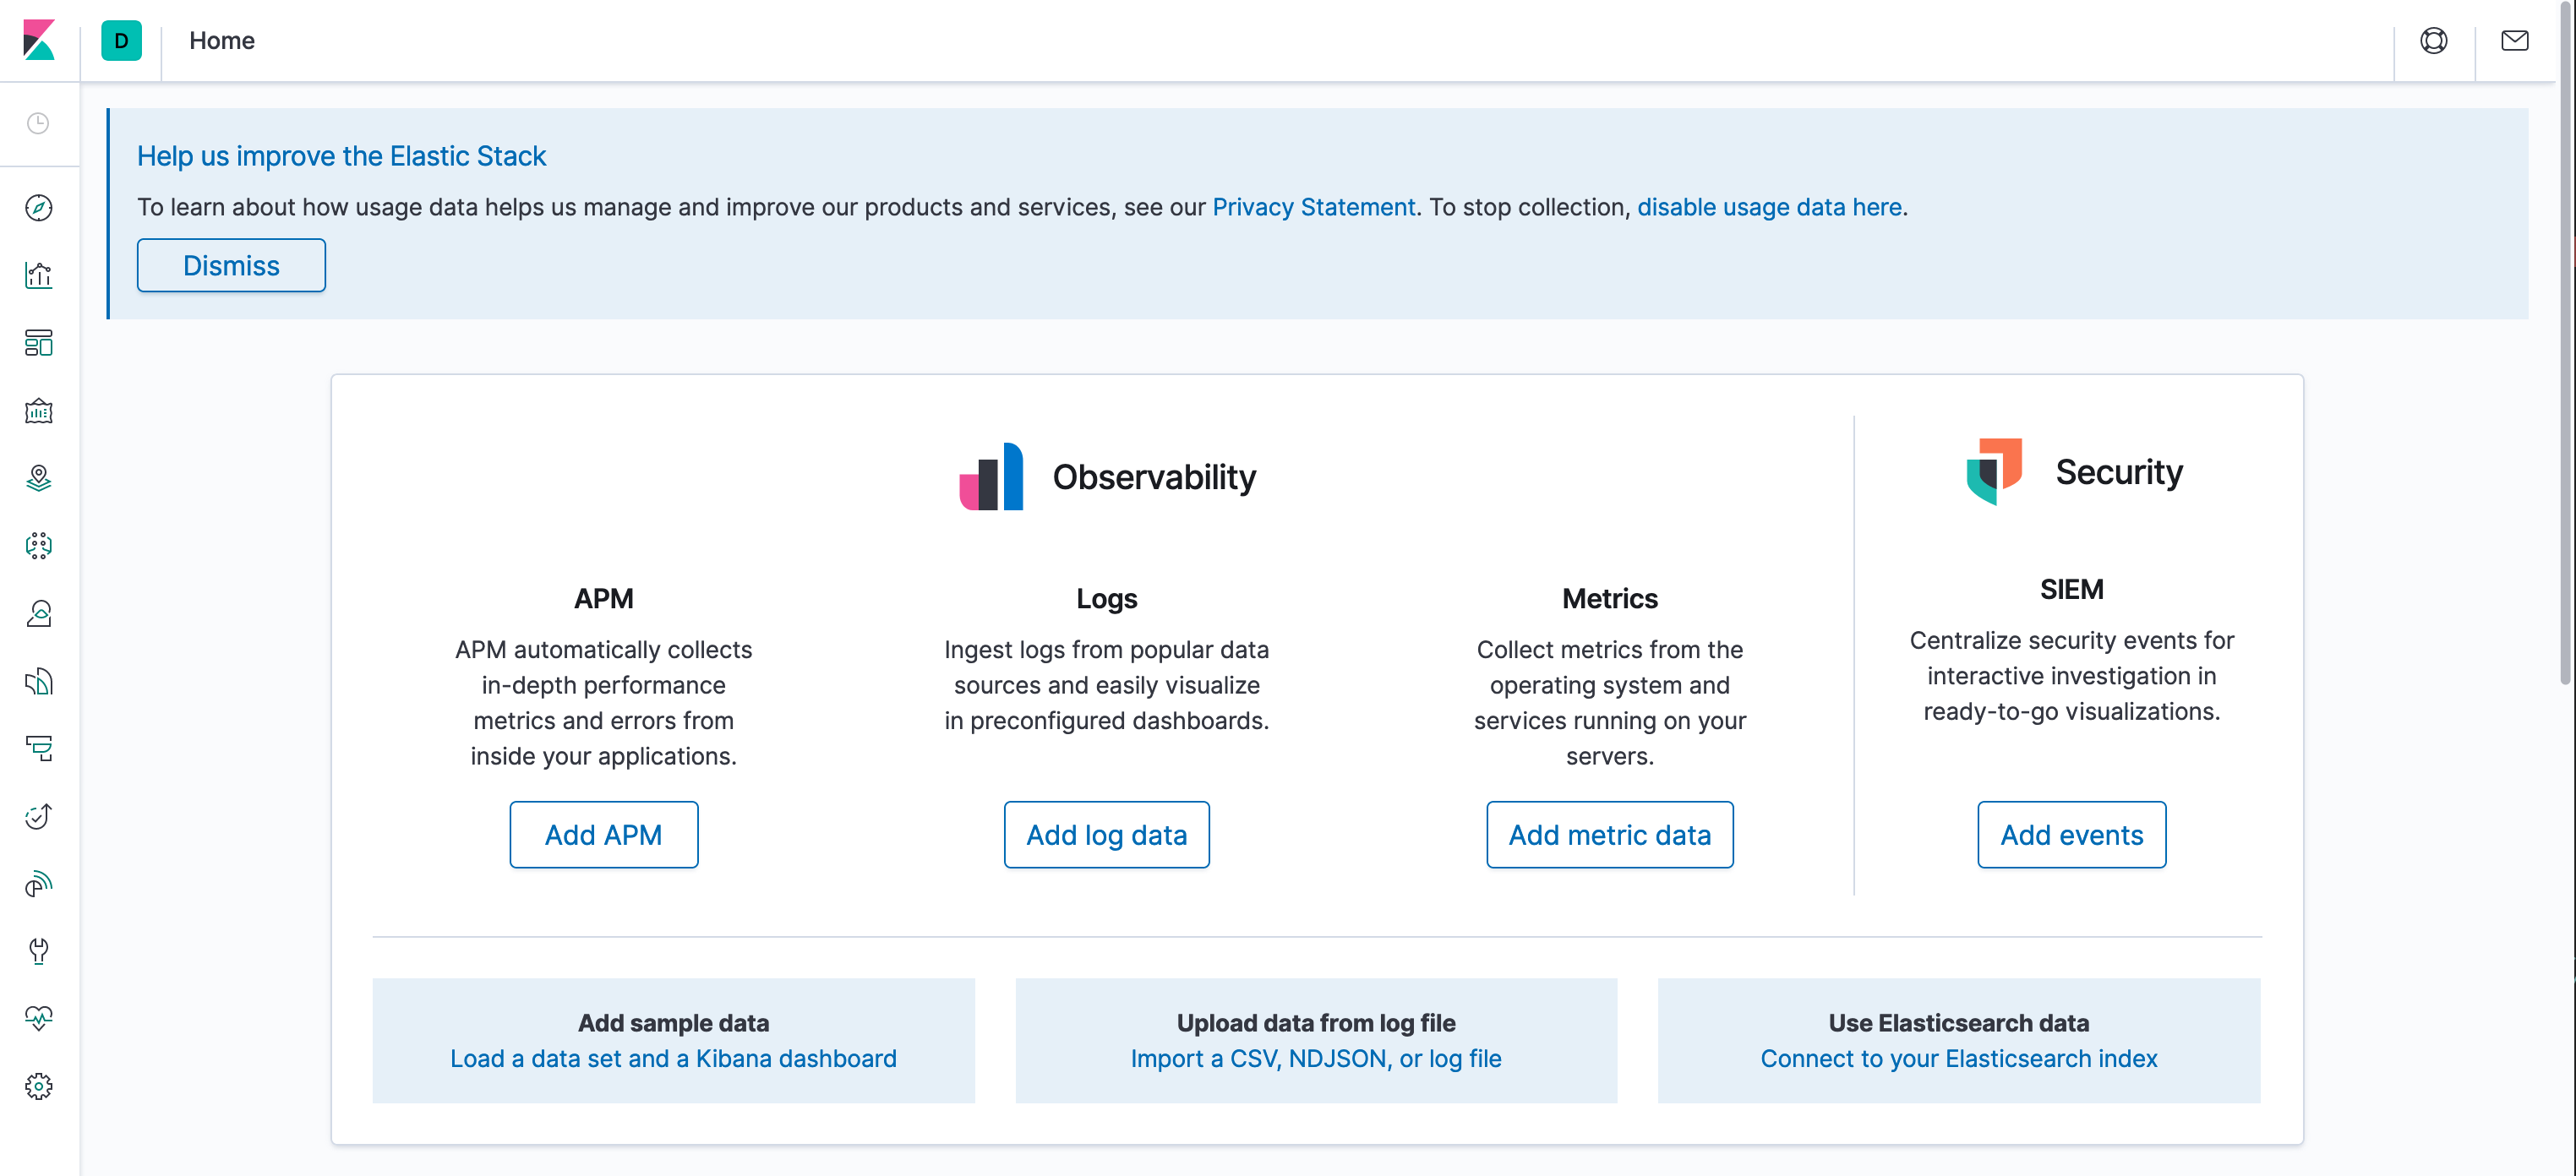Open Machine Learning icon in sidebar
The height and width of the screenshot is (1176, 2576).
[x=38, y=545]
